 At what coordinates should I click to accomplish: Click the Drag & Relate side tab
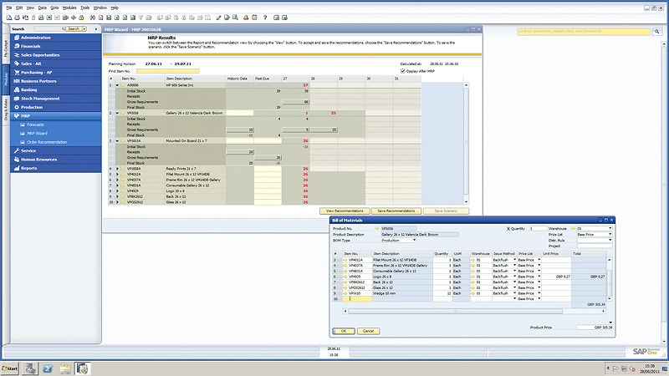tap(6, 109)
